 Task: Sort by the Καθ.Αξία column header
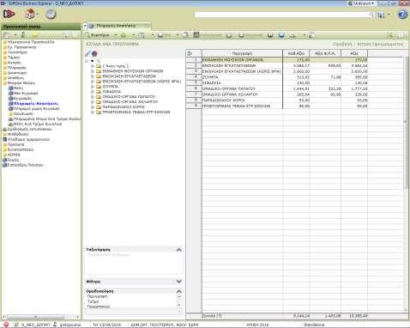(x=296, y=53)
